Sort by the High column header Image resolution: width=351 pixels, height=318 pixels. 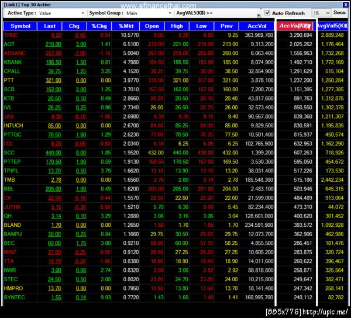tap(177, 26)
